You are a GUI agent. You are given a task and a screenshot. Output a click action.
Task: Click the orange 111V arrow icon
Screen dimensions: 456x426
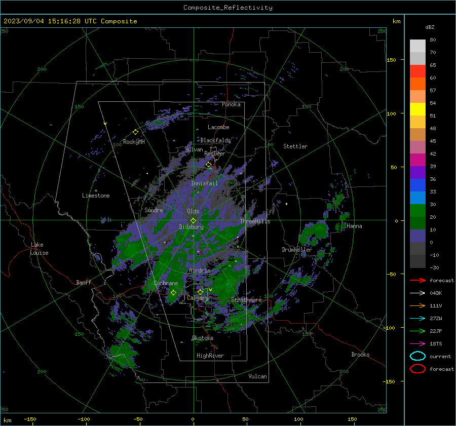coord(417,305)
